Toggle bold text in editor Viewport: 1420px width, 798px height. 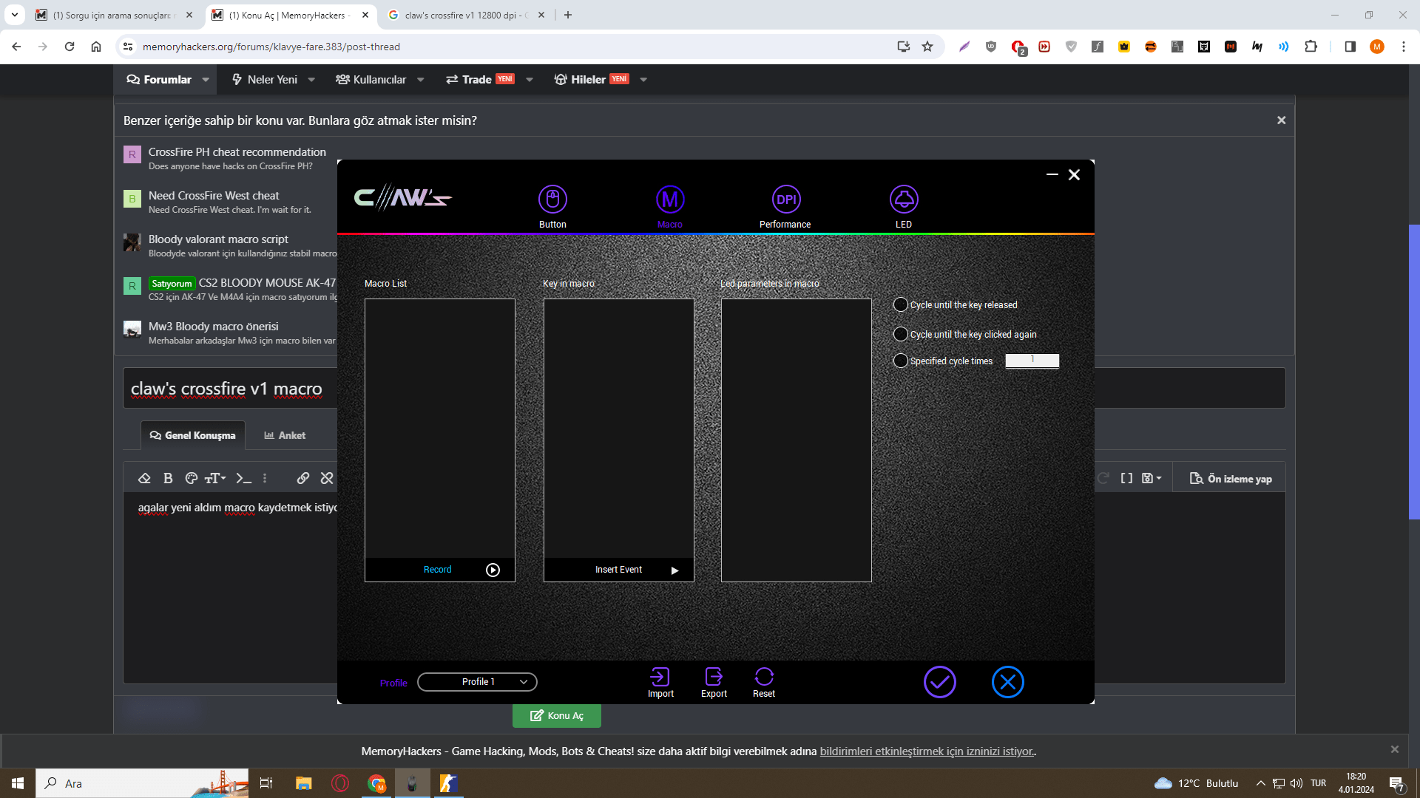point(168,479)
